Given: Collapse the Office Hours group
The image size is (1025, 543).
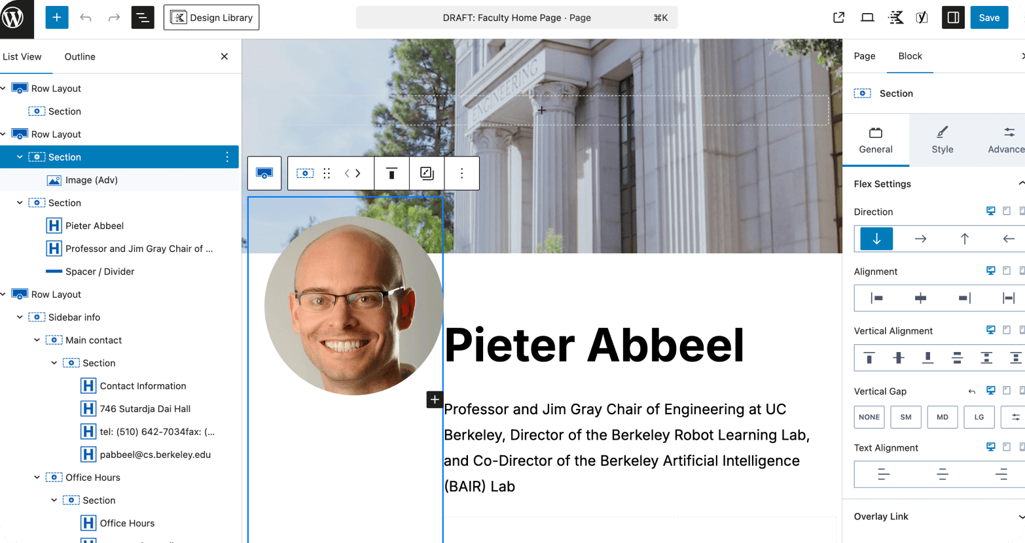Looking at the screenshot, I should (37, 478).
